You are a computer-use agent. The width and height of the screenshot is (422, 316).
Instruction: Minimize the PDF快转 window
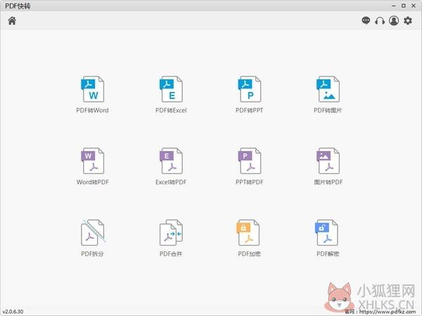(394, 6)
